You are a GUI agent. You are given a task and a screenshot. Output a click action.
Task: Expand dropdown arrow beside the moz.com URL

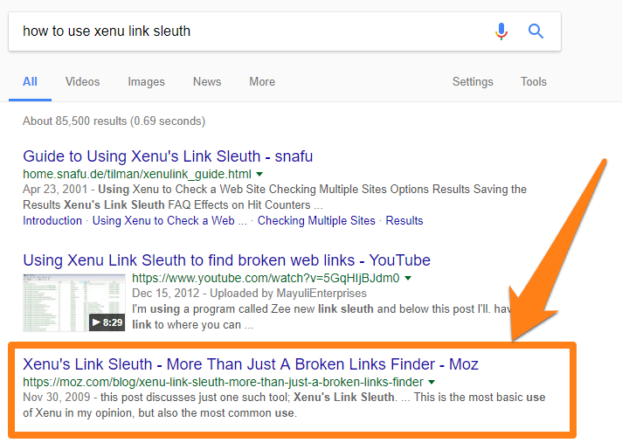tap(432, 383)
